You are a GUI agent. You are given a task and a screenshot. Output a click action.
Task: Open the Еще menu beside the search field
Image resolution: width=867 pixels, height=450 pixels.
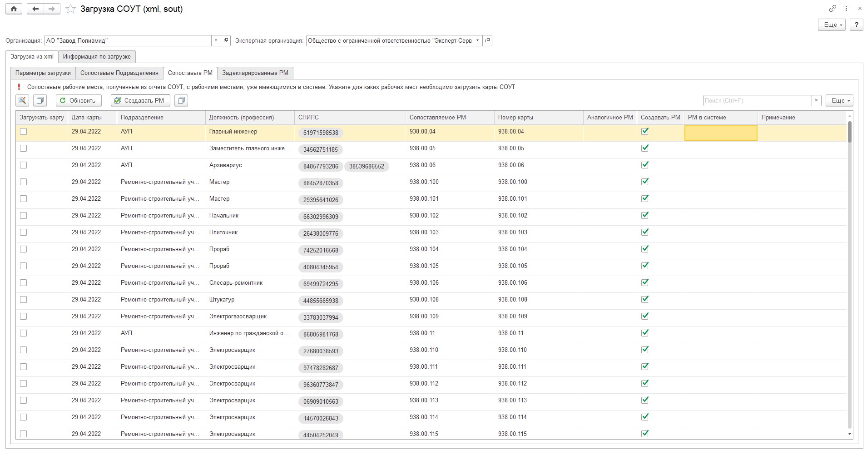839,100
